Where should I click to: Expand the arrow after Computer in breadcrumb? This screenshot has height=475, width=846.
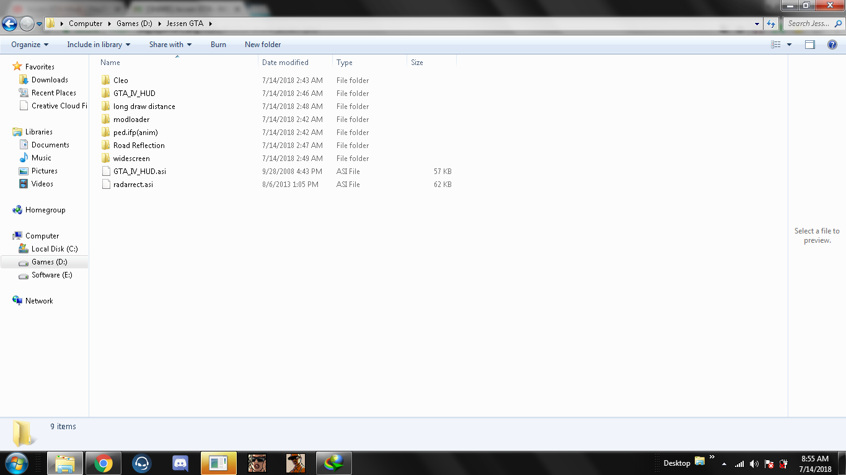(110, 24)
